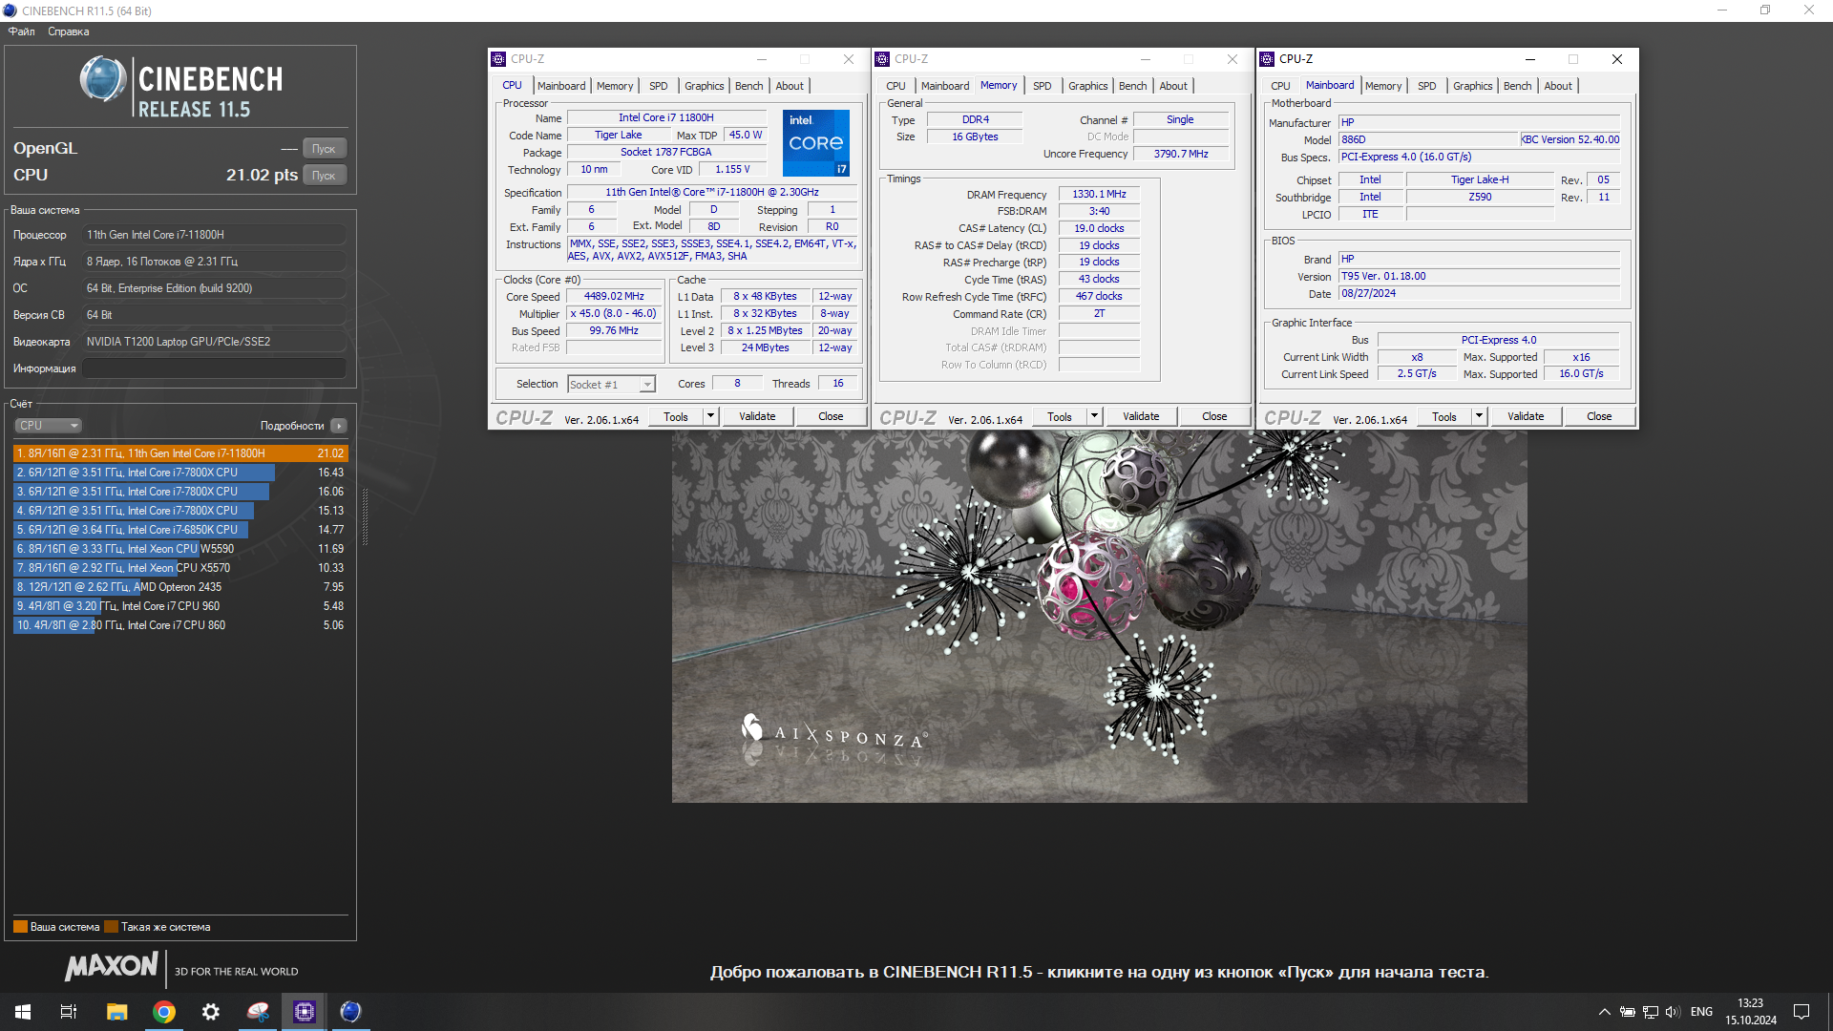Click the battery tray icon

tap(1628, 1012)
